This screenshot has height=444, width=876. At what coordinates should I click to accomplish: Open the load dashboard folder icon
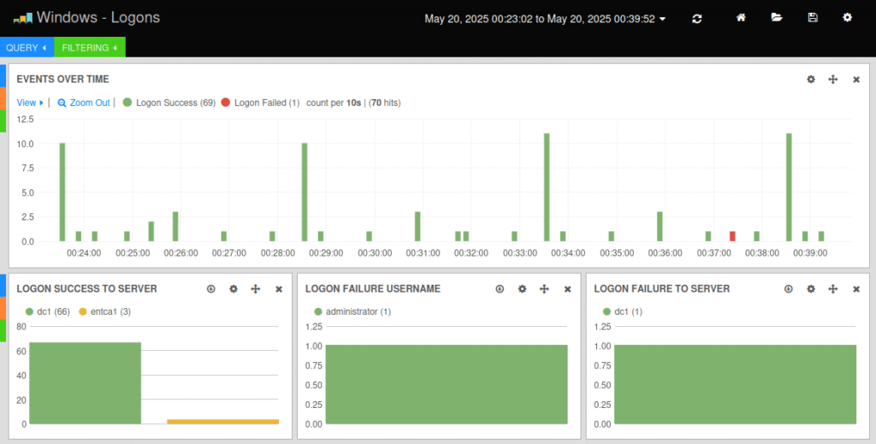click(x=777, y=18)
